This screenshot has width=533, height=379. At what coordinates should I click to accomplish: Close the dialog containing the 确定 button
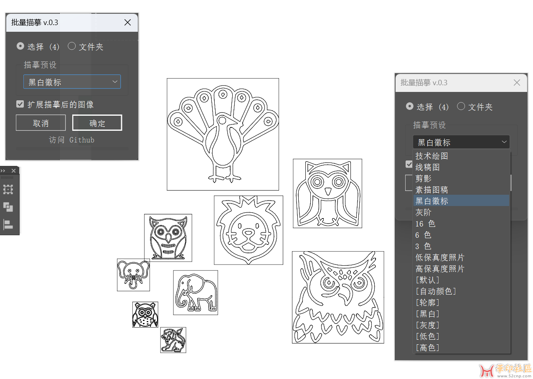(x=128, y=23)
